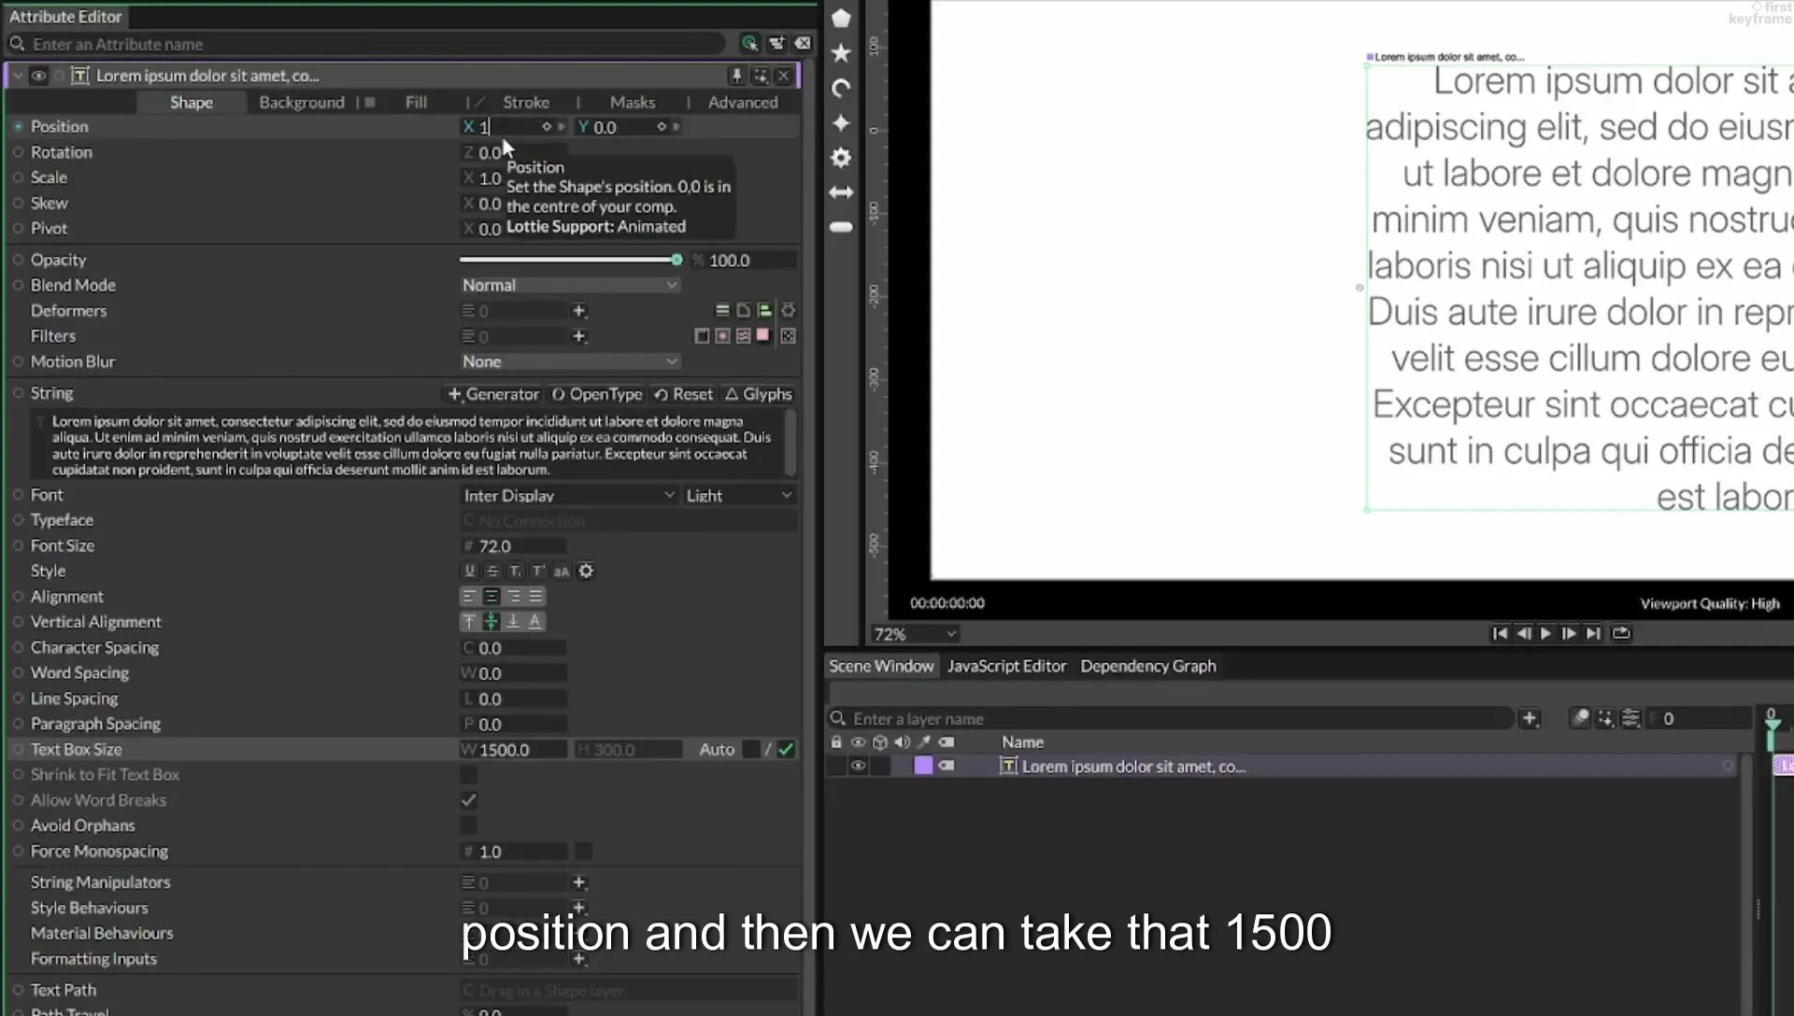Viewport: 1794px width, 1016px height.
Task: Click purple color swatch on Lorem ipsum layer
Action: coord(923,766)
